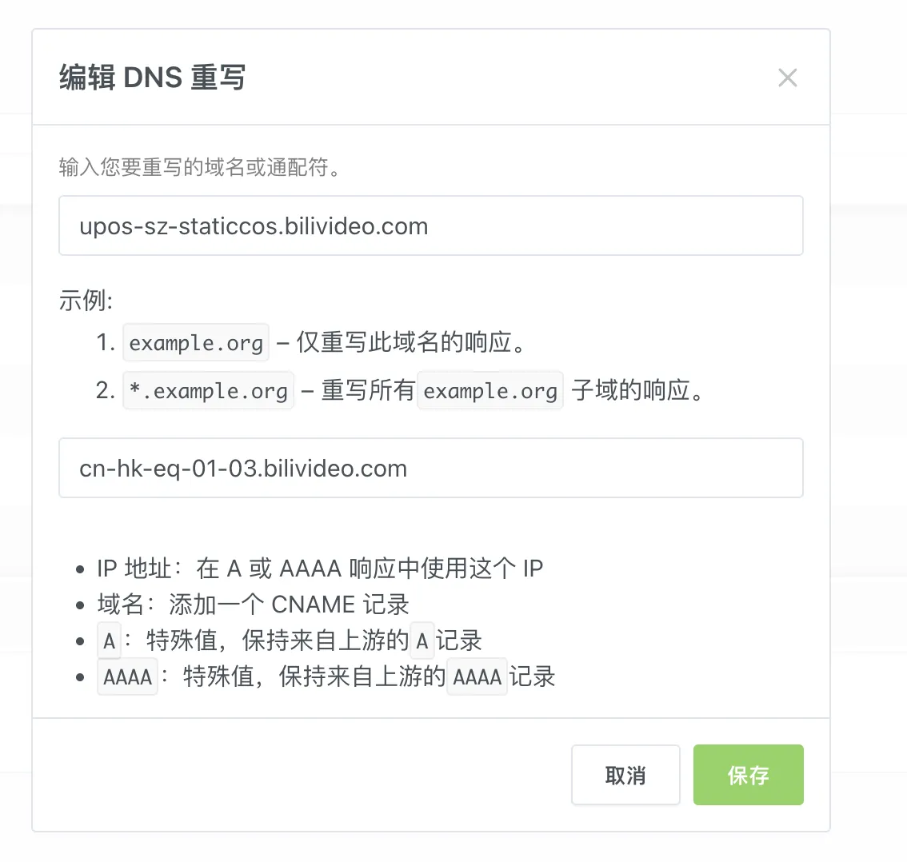Close the DNS rewrite dialog with X
The height and width of the screenshot is (862, 907).
(787, 78)
